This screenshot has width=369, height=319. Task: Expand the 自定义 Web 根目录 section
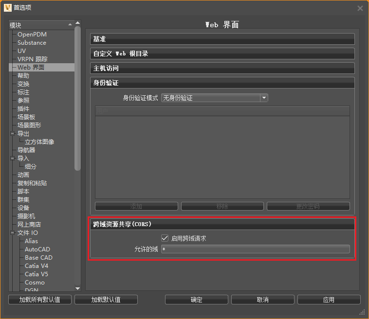pyautogui.click(x=222, y=53)
